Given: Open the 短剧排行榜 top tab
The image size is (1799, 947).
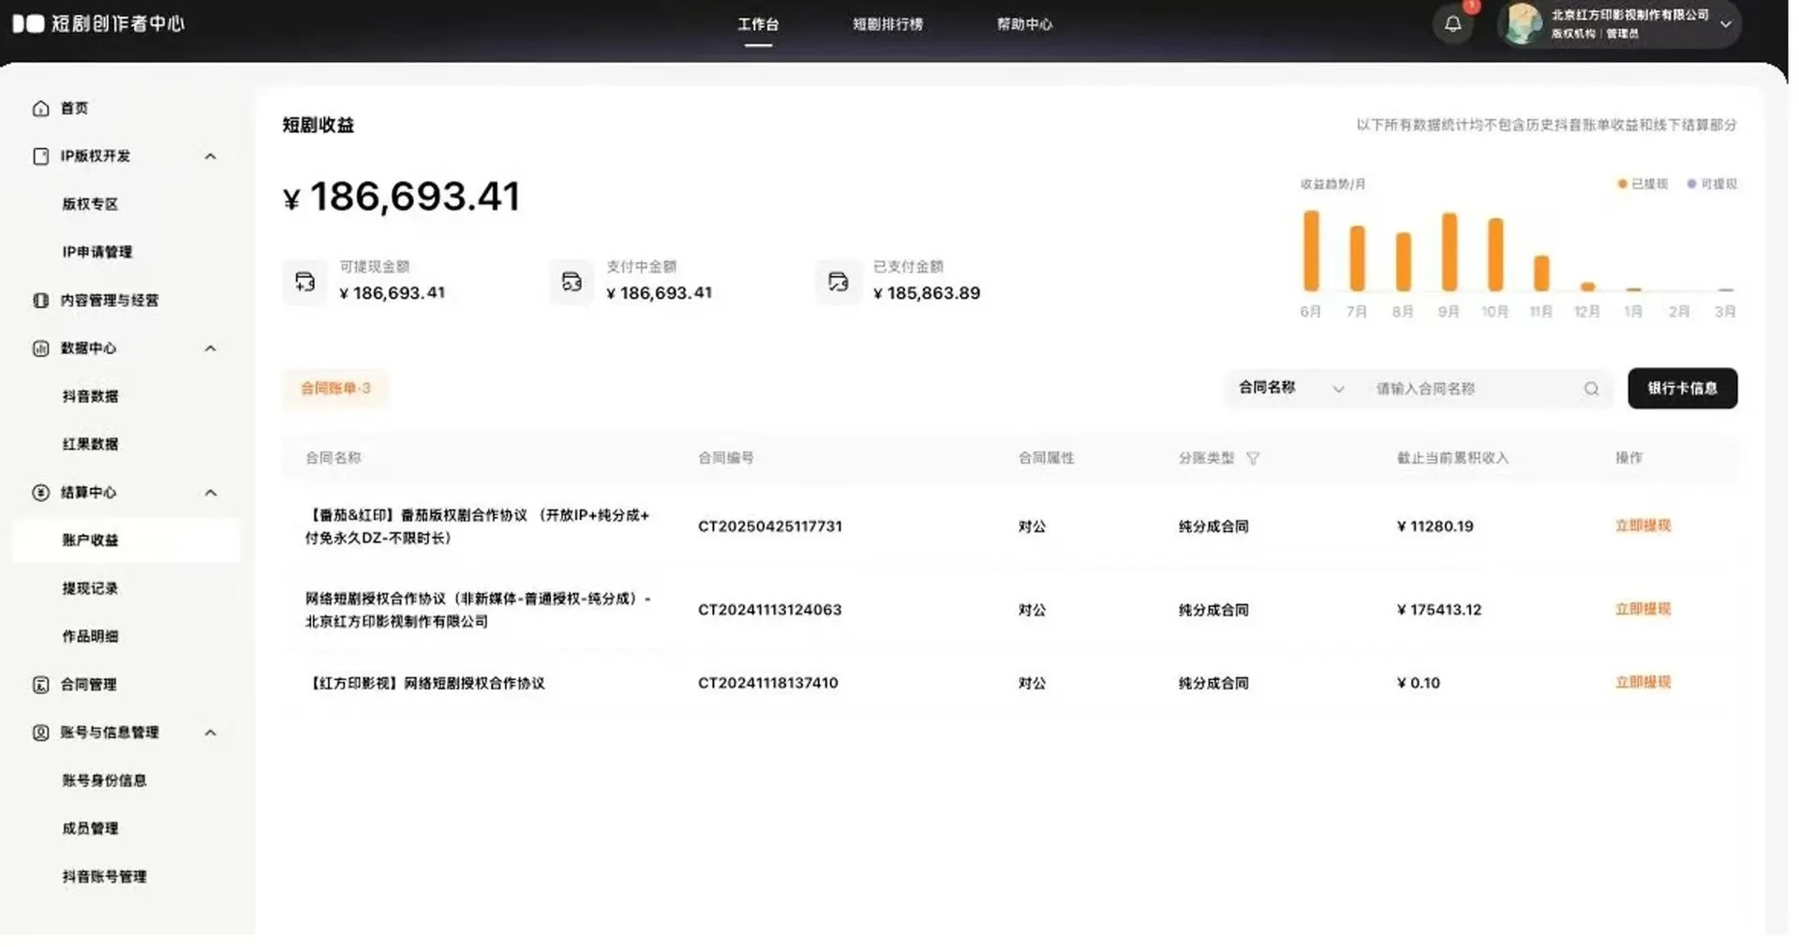Looking at the screenshot, I should click(x=887, y=24).
